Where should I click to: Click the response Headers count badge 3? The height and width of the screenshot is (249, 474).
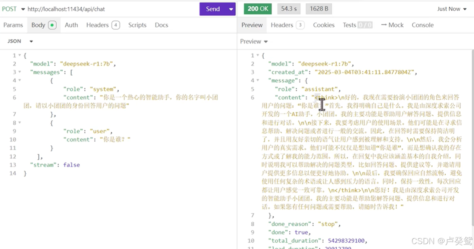300,25
